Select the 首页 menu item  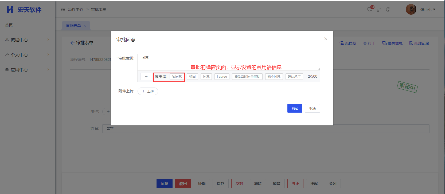click(x=9, y=25)
